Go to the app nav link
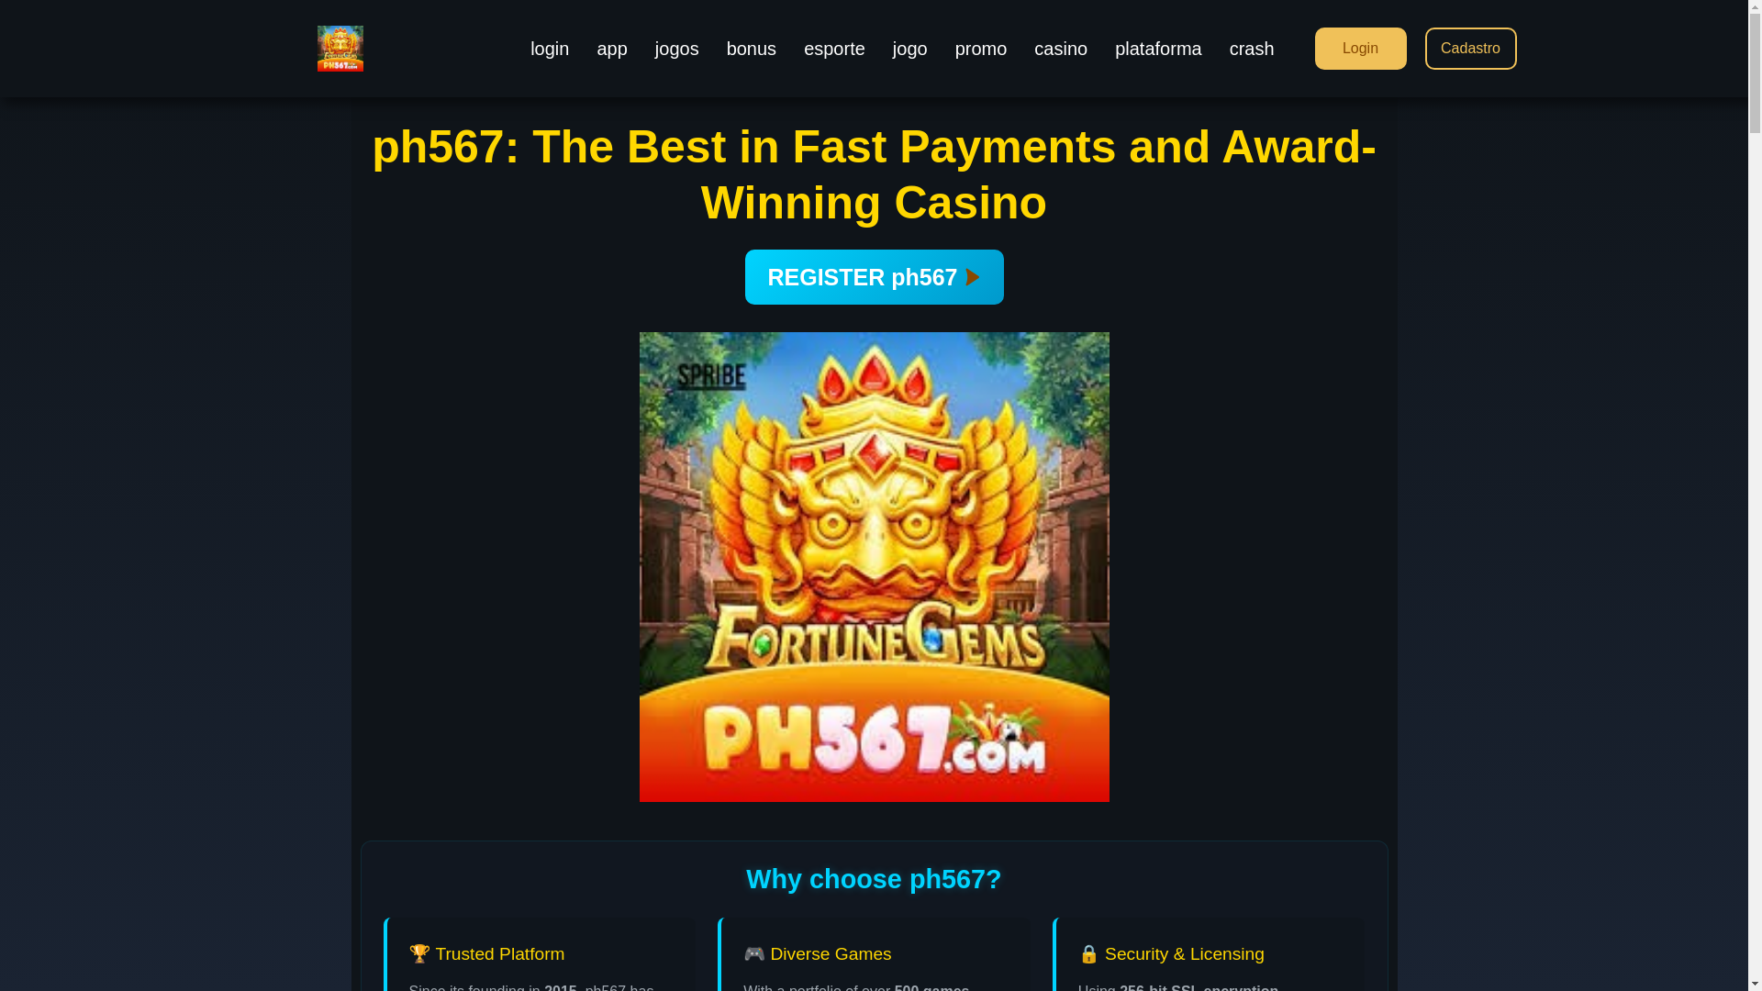Viewport: 1762px width, 991px height. (x=612, y=49)
